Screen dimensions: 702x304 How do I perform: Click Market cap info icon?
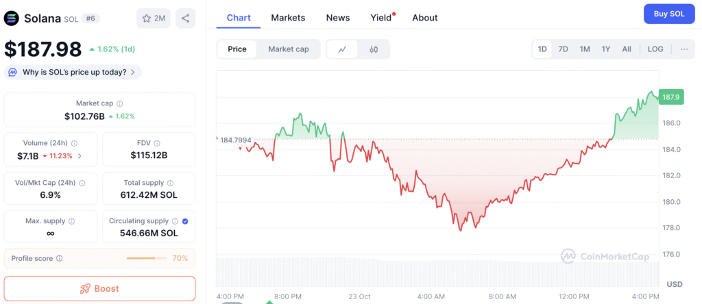(120, 103)
